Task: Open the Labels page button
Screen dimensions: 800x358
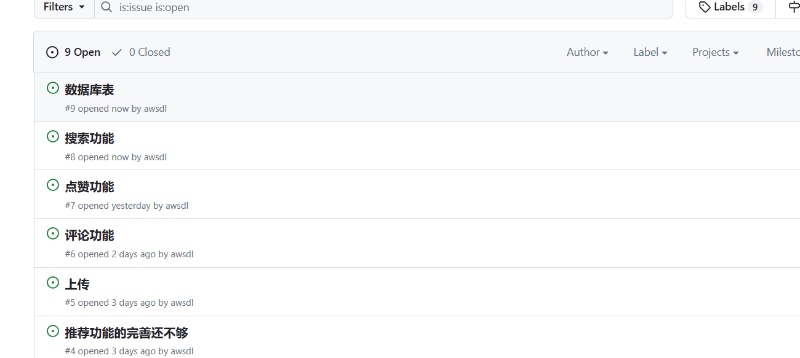Action: tap(730, 7)
